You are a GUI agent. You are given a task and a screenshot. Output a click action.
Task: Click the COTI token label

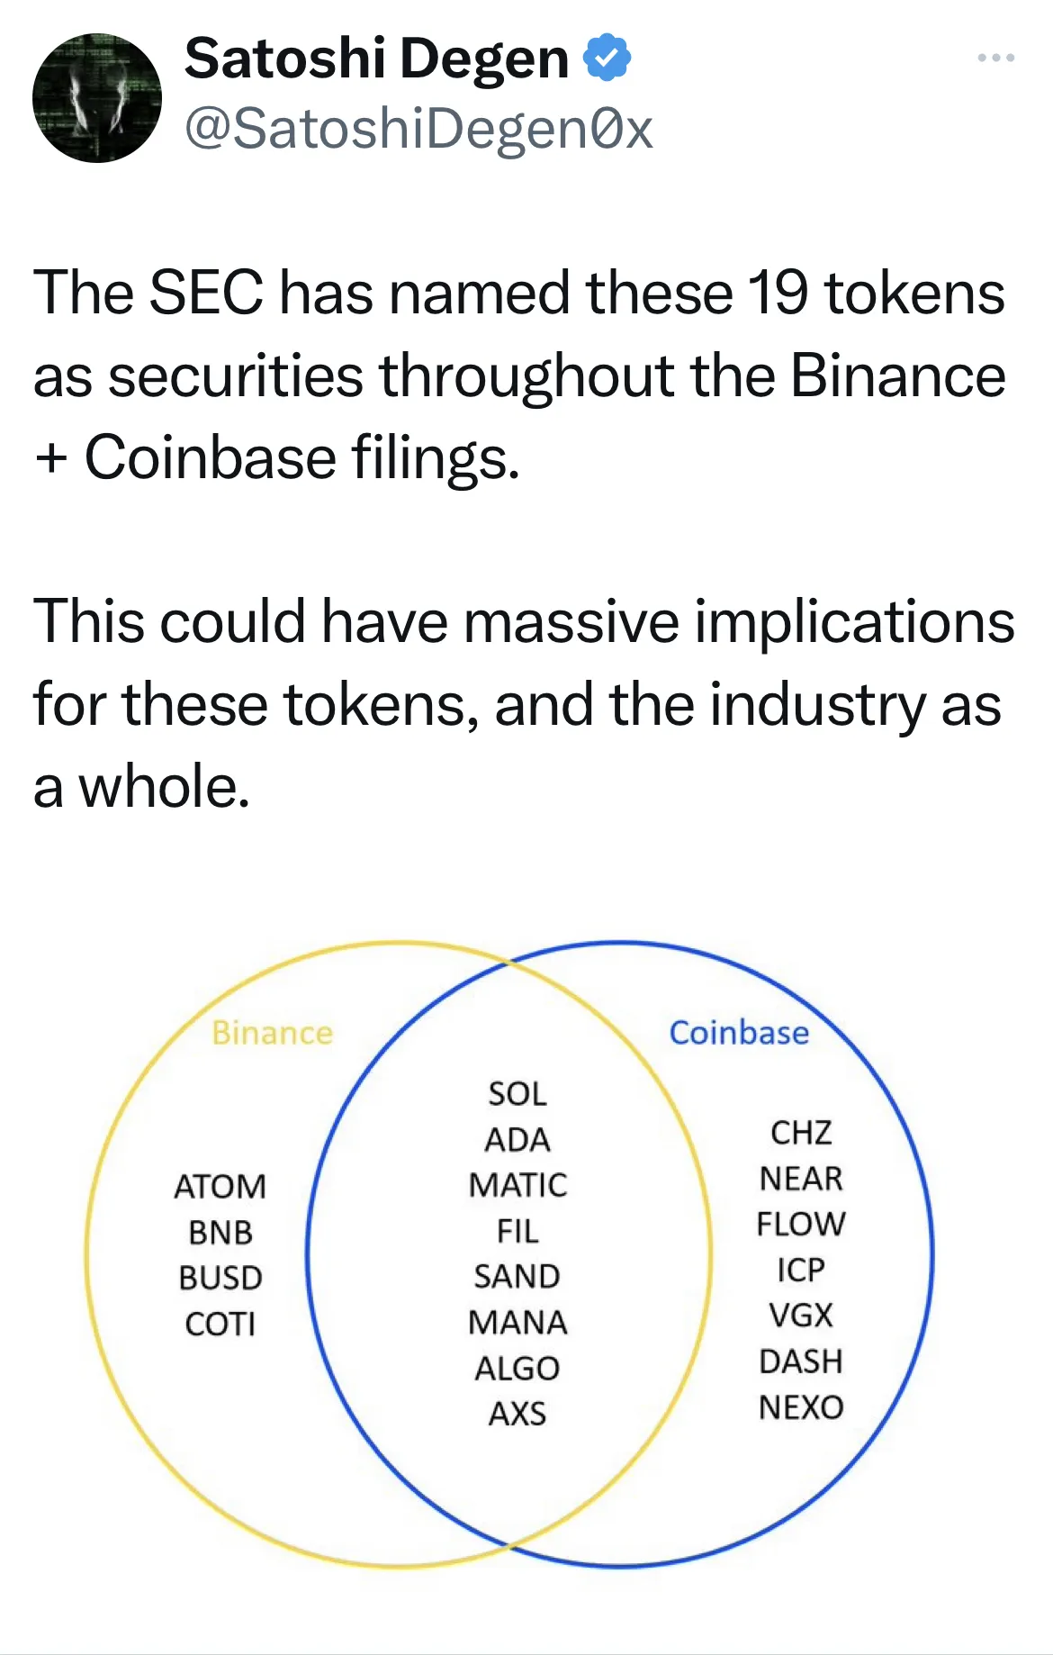click(221, 1324)
